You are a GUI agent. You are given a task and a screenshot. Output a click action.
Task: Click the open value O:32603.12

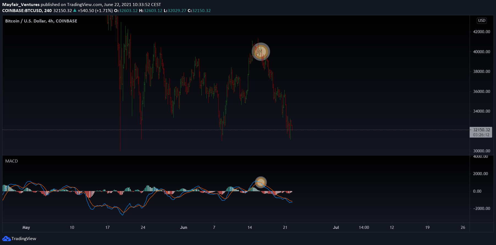point(126,10)
